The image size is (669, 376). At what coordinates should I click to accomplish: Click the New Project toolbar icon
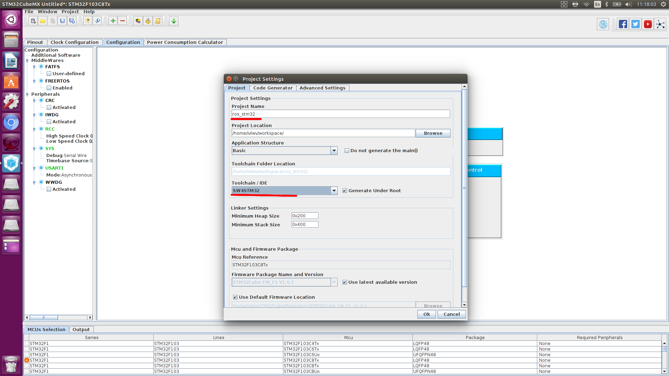click(33, 21)
